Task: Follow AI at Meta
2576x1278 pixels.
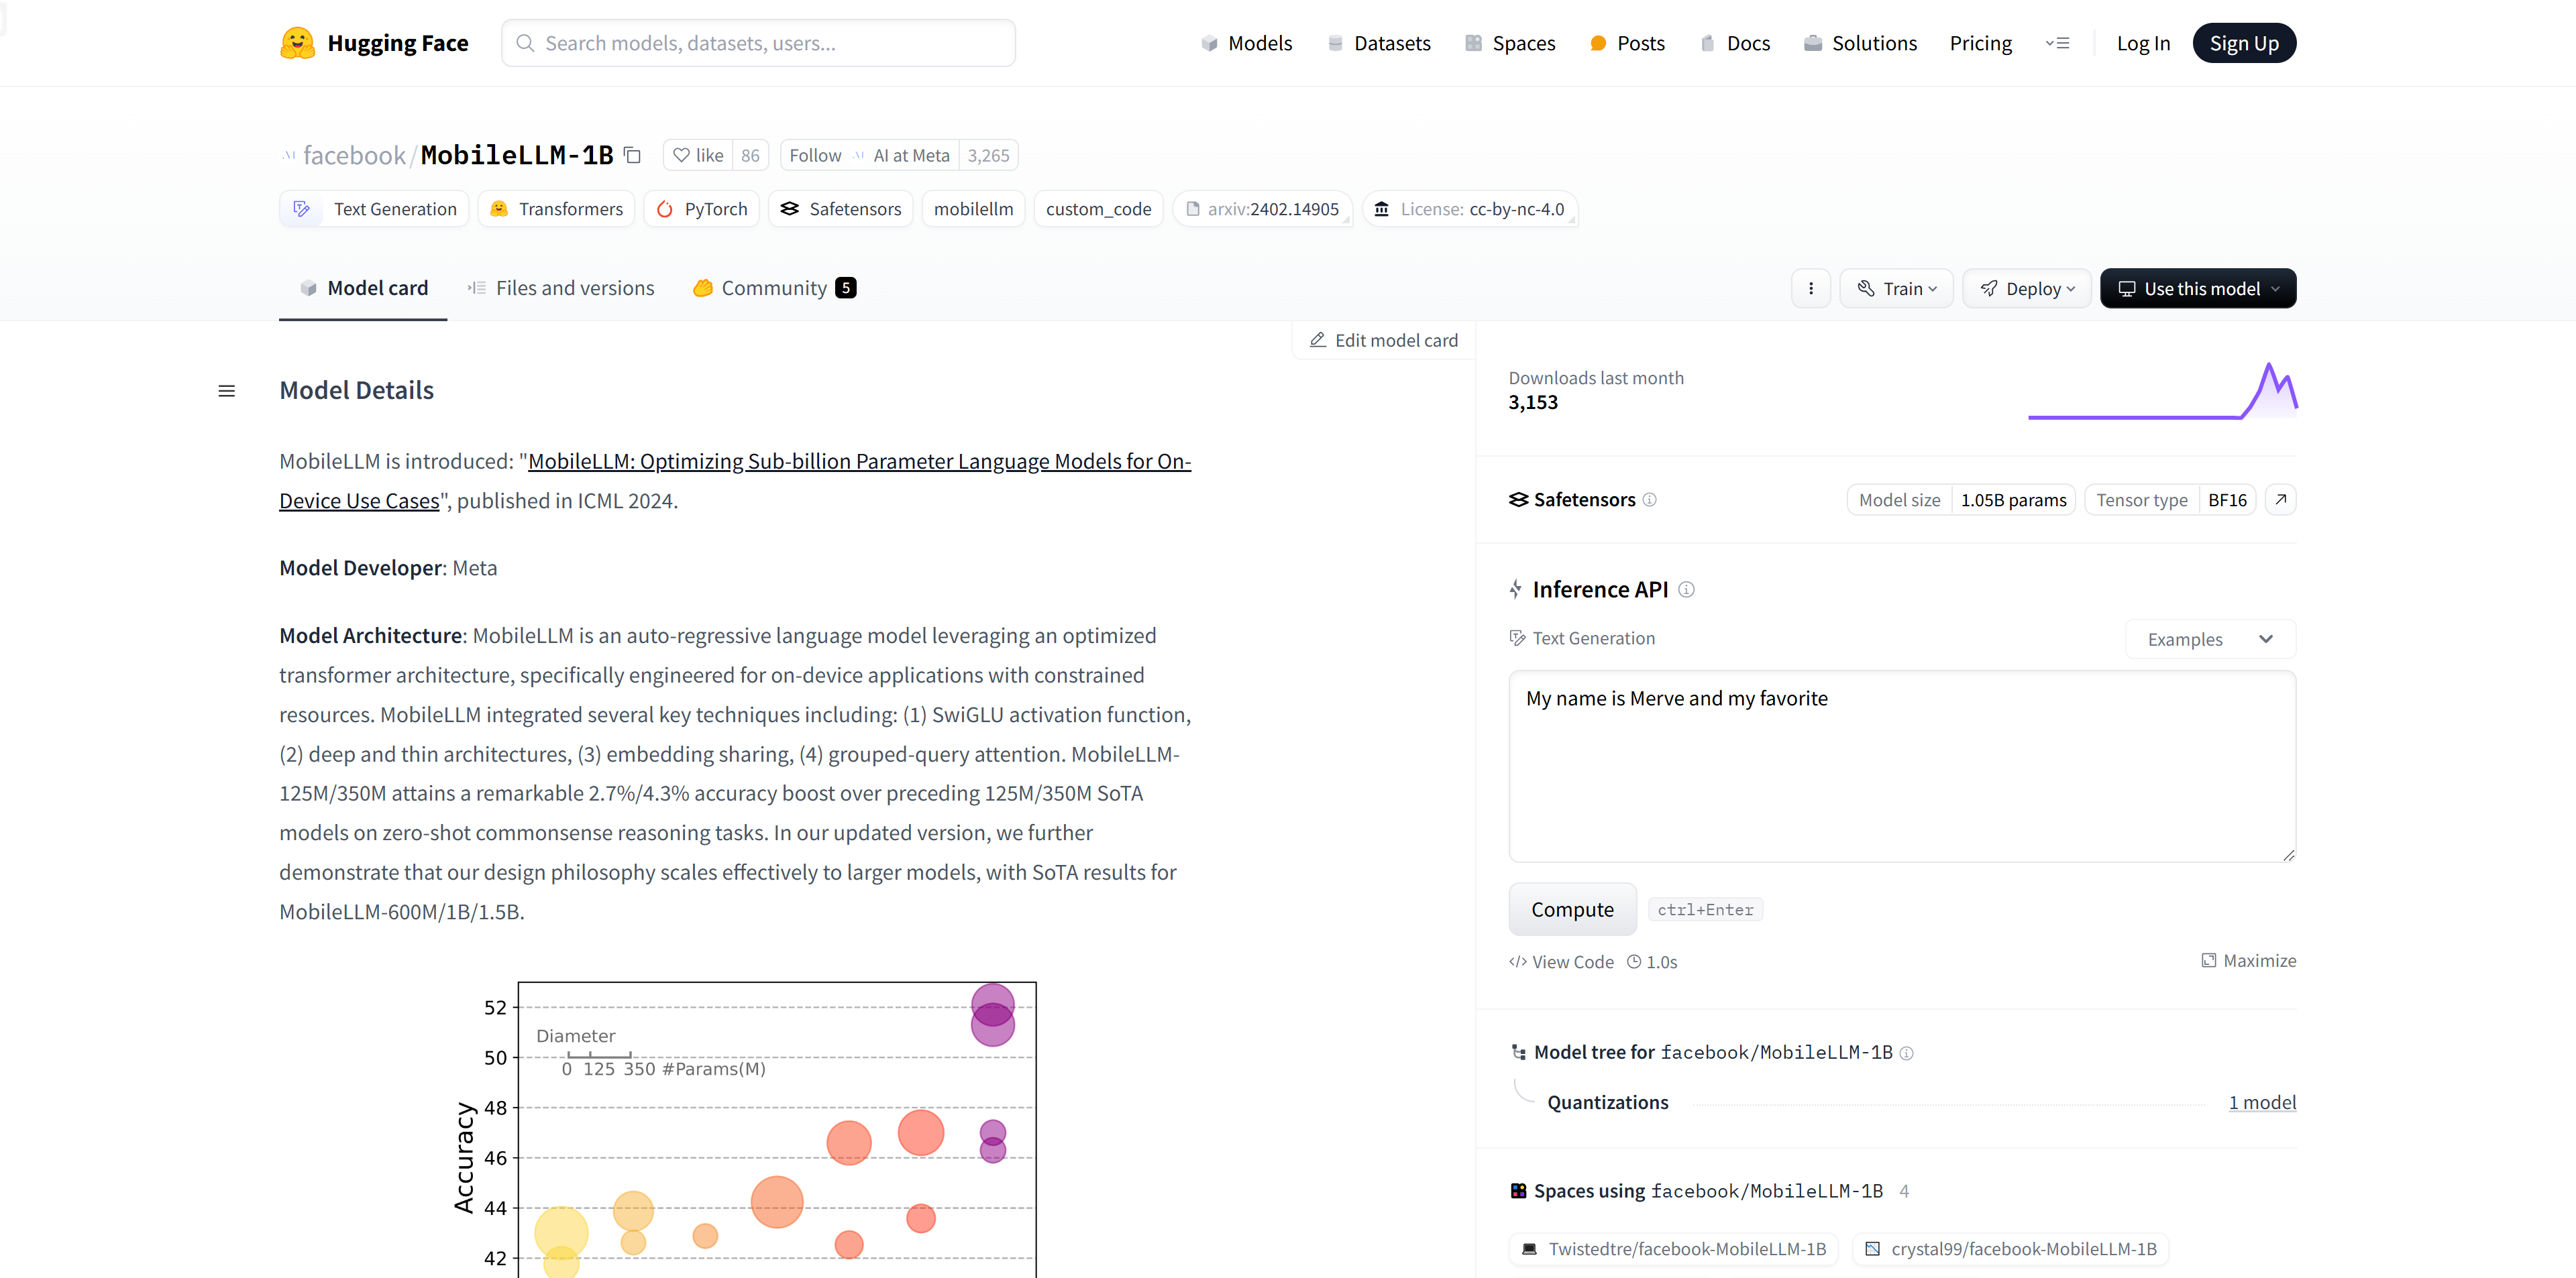Action: pyautogui.click(x=870, y=155)
